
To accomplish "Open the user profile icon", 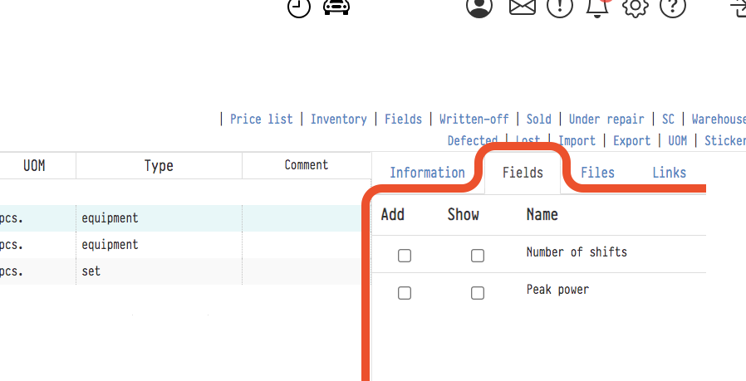I will pos(479,7).
